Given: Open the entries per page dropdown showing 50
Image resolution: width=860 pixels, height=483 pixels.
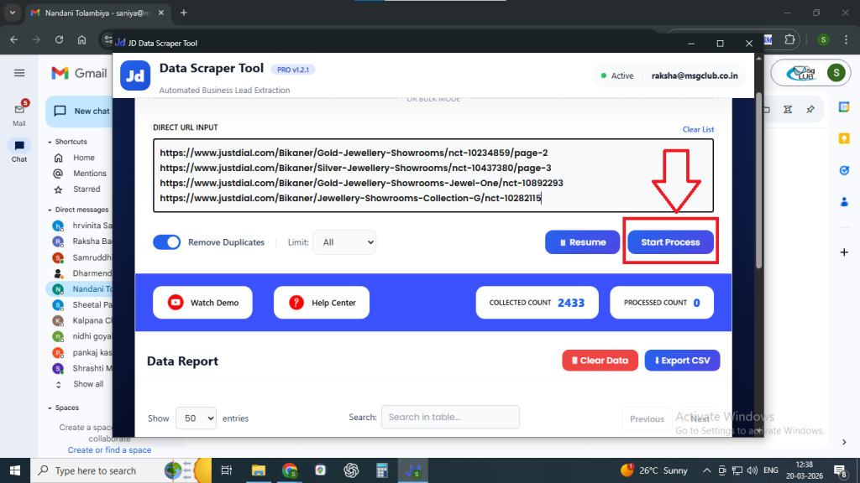Looking at the screenshot, I should [196, 418].
